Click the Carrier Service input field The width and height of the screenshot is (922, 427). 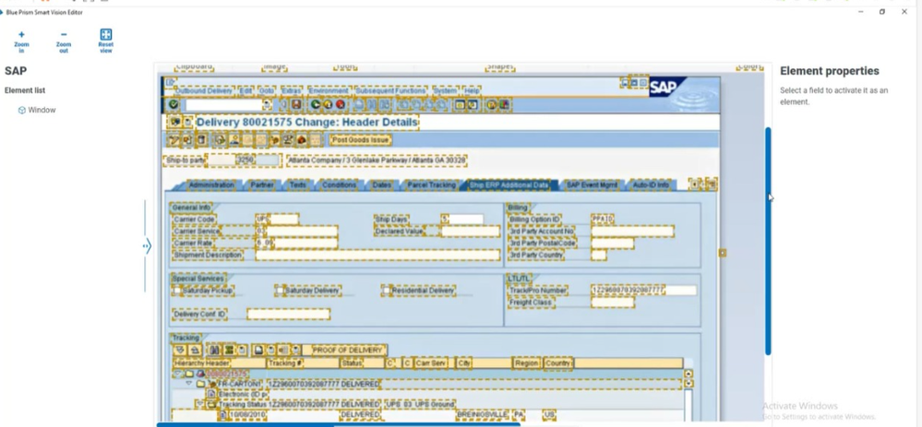tap(296, 231)
